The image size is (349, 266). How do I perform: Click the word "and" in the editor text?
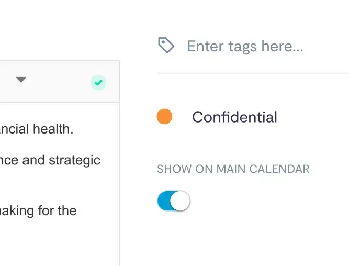point(33,160)
